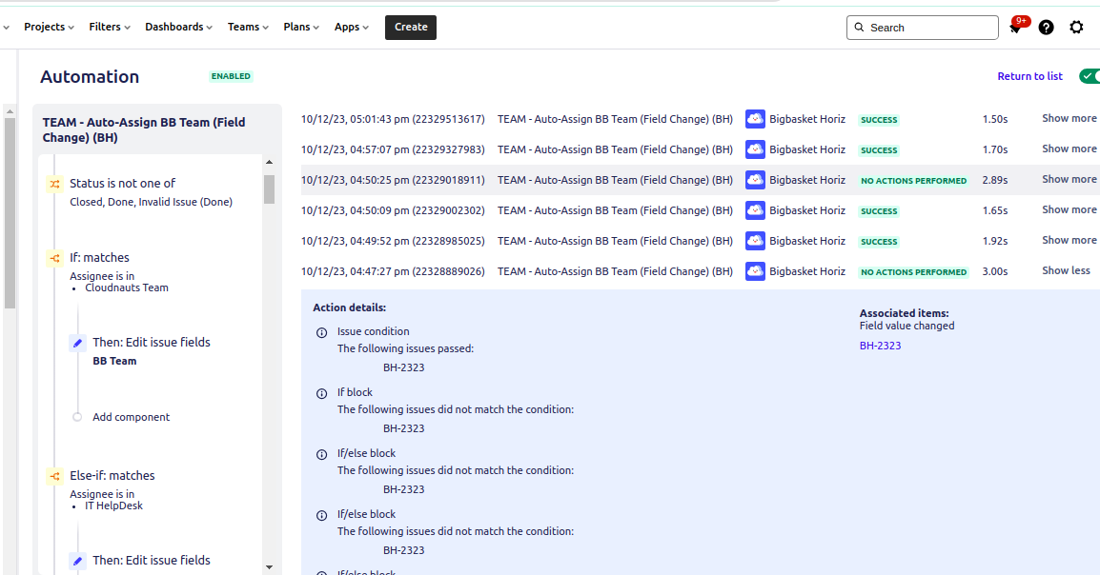Click the Status is not one of condition icon

pyautogui.click(x=54, y=184)
